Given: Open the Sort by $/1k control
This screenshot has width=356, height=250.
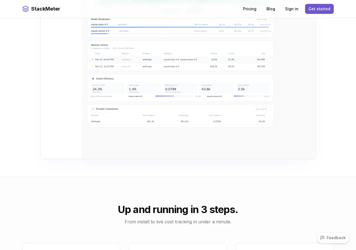Looking at the screenshot, I should click(x=261, y=109).
